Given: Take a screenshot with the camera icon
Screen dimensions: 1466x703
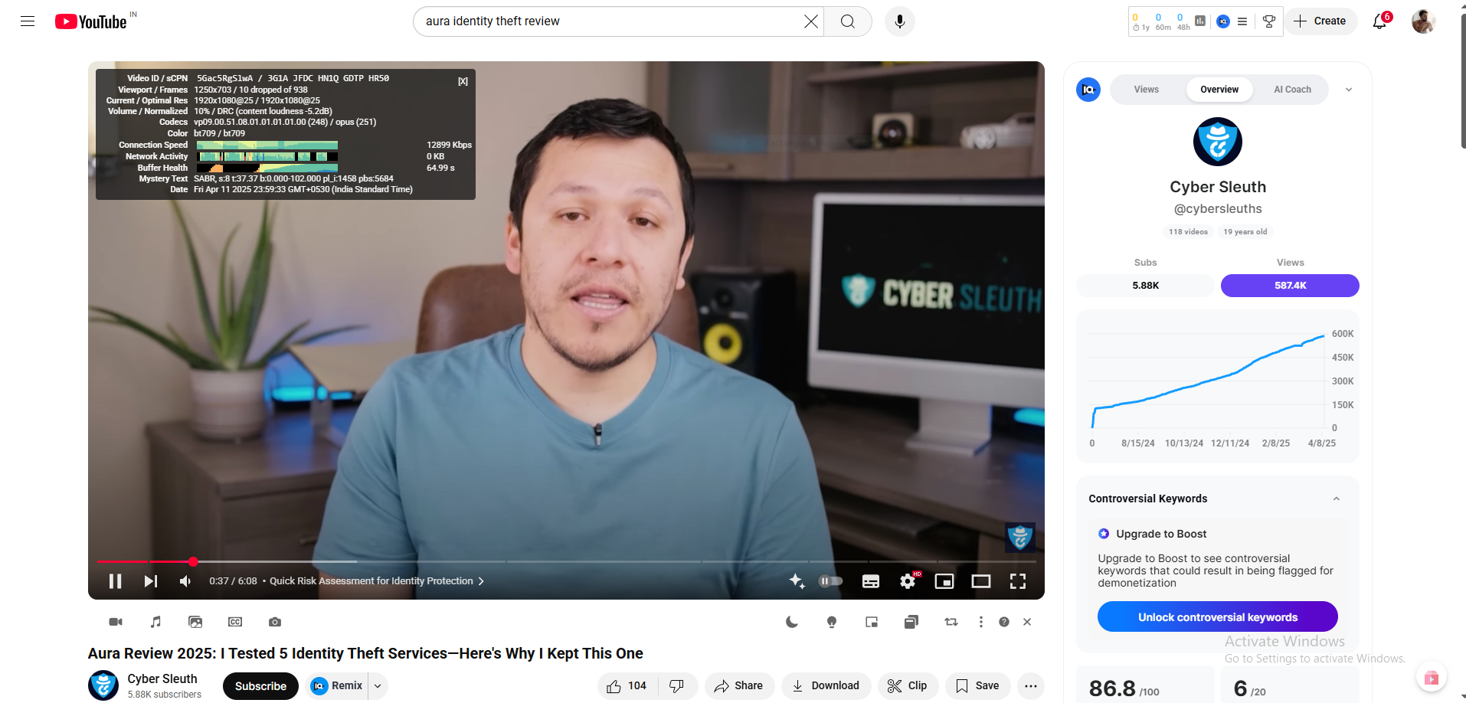Looking at the screenshot, I should [x=275, y=622].
